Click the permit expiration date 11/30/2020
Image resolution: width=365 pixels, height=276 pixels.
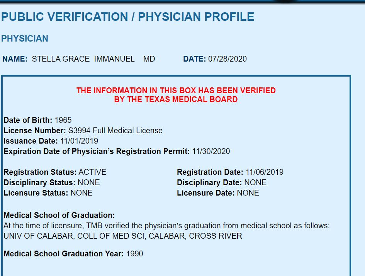211,151
